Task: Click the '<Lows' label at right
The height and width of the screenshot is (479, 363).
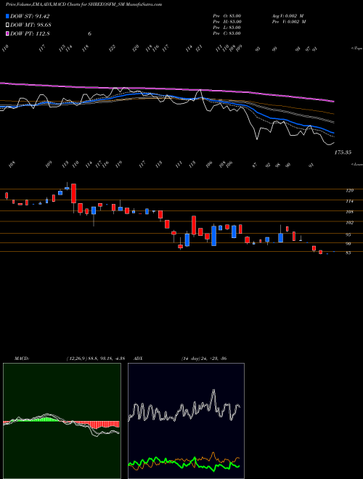Action: click(356, 164)
